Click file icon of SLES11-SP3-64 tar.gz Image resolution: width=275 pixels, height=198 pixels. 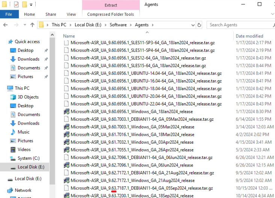[x=66, y=43]
